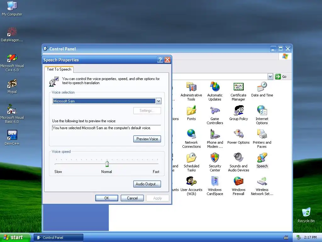The height and width of the screenshot is (242, 322).
Task: Click the voice speed slider thumb
Action: tap(107, 164)
